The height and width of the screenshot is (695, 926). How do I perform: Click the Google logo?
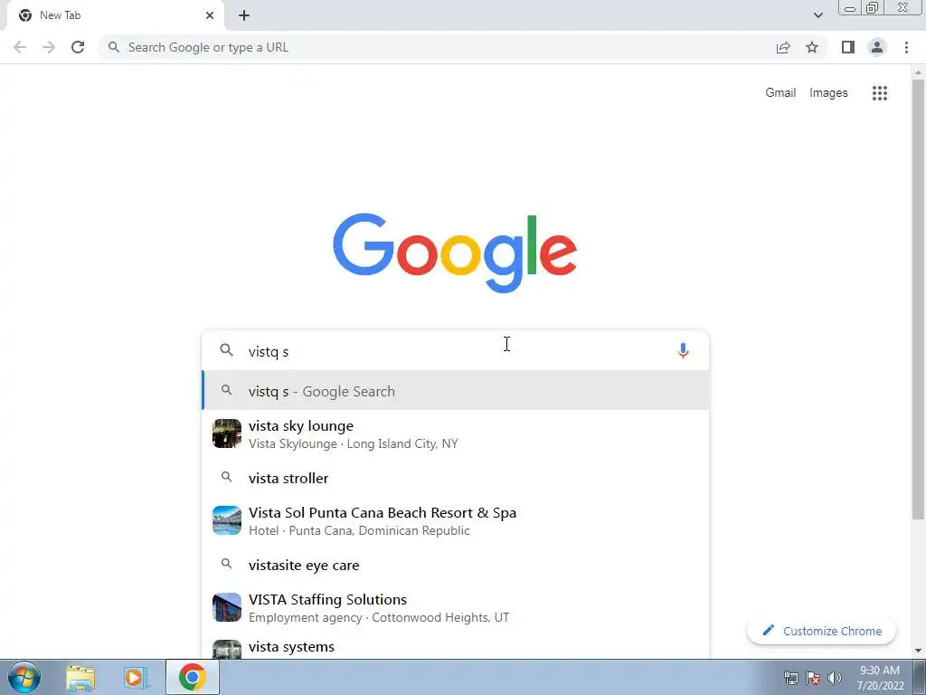click(455, 253)
